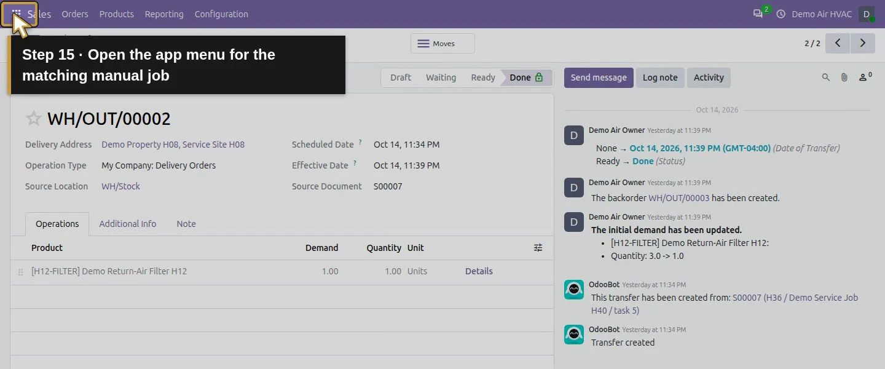This screenshot has width=885, height=369.
Task: Click the Unit column header
Action: click(415, 248)
